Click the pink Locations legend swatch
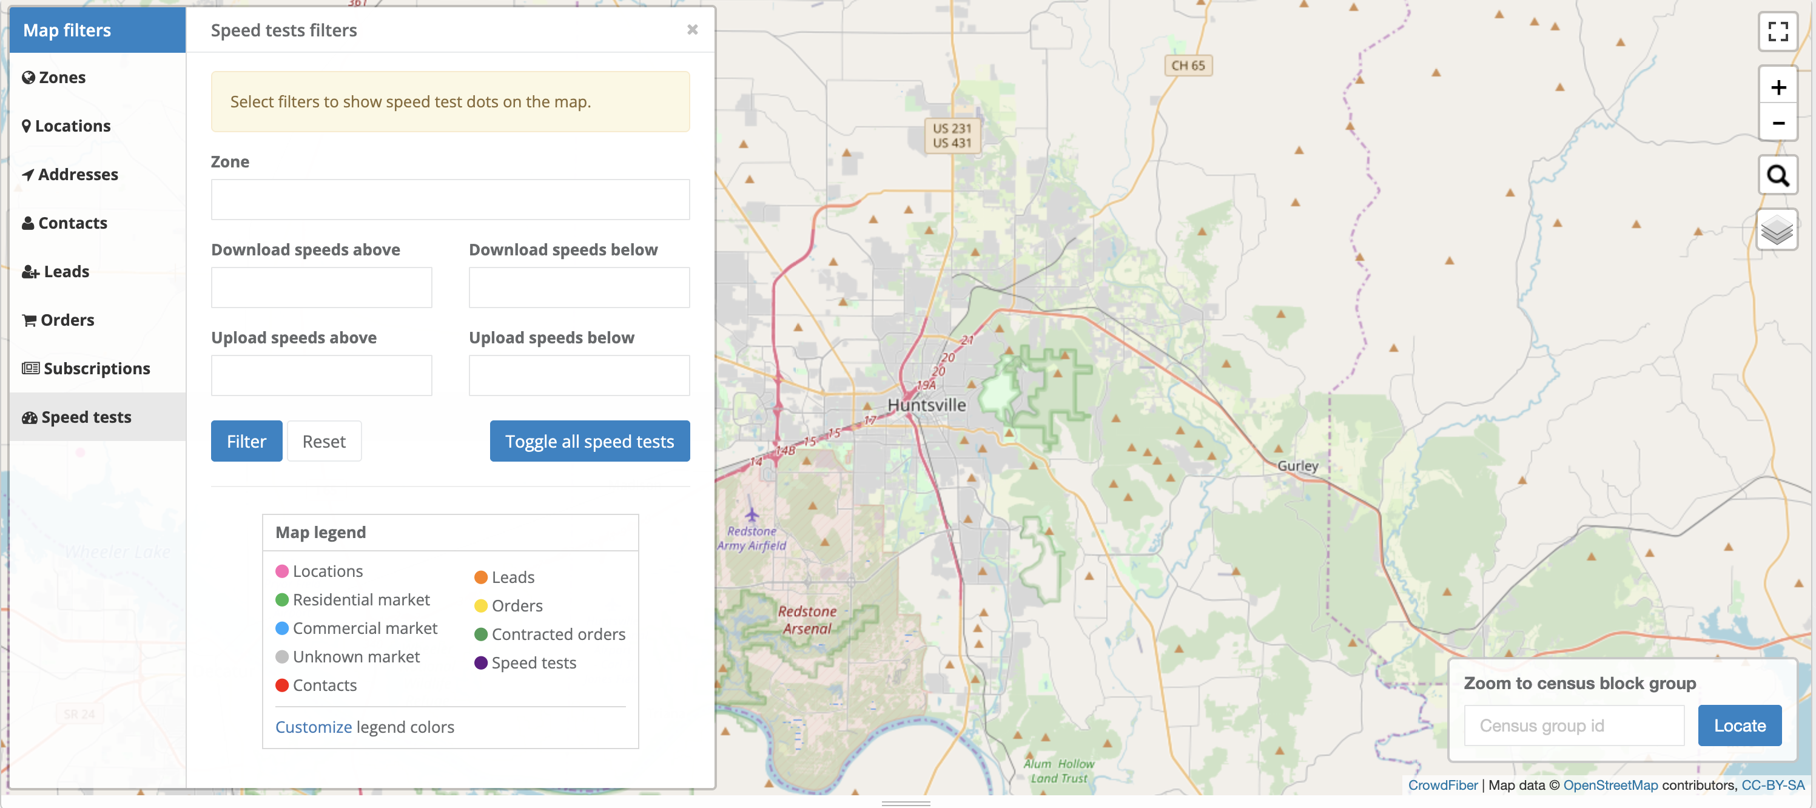 tap(282, 571)
